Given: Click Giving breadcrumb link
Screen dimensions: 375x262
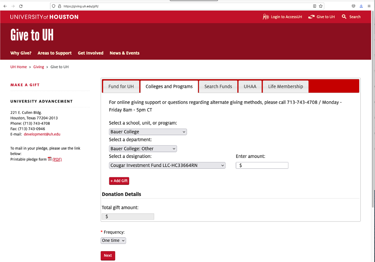Looking at the screenshot, I should click(x=39, y=67).
